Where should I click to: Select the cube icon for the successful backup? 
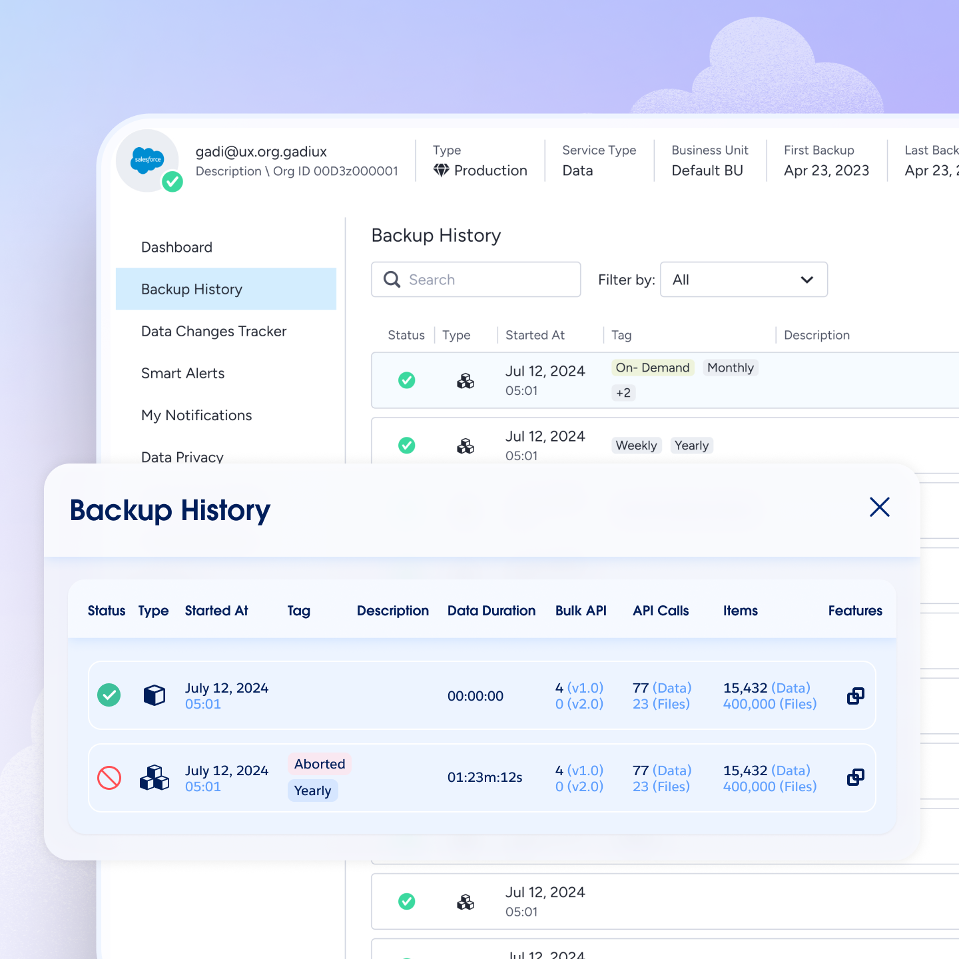[x=154, y=695]
